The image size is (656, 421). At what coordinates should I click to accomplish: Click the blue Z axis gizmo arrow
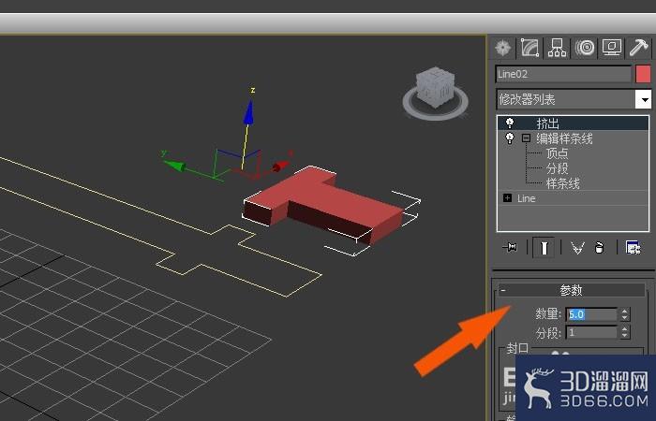point(248,113)
